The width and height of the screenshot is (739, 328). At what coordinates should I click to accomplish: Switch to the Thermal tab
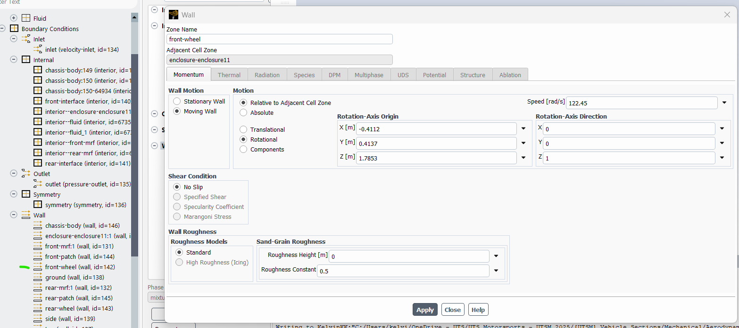[x=229, y=75]
